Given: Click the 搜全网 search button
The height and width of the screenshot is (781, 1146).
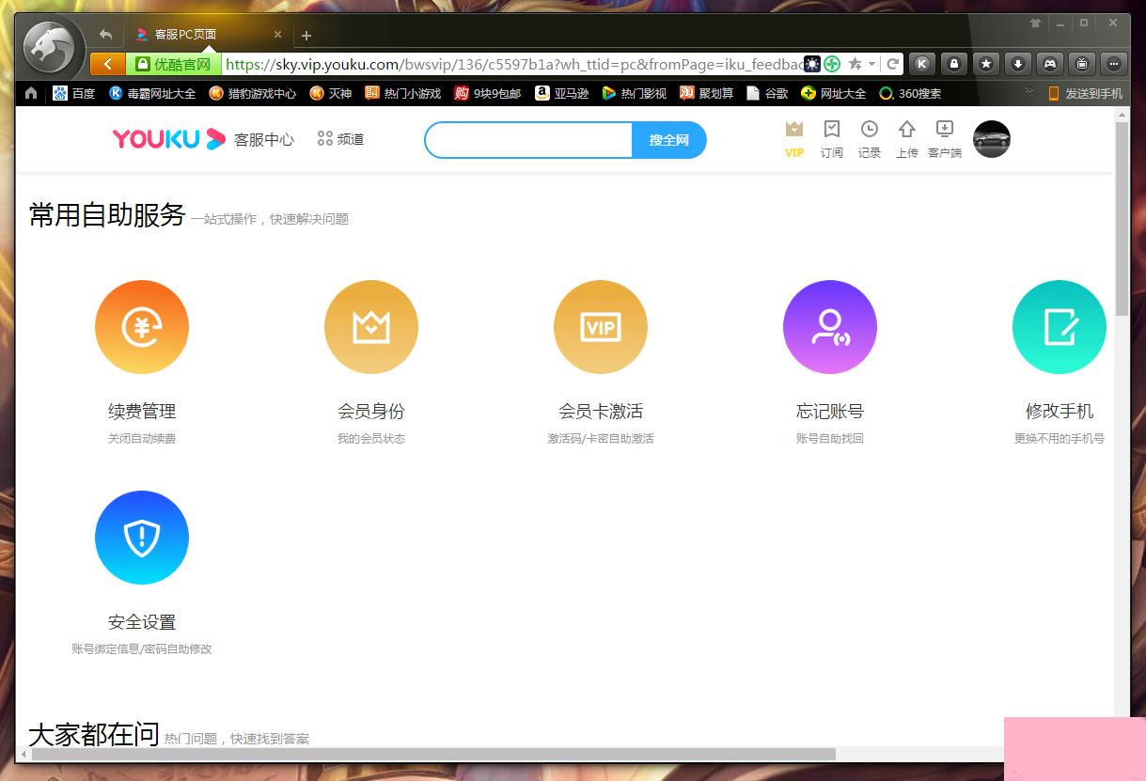Looking at the screenshot, I should tap(669, 140).
